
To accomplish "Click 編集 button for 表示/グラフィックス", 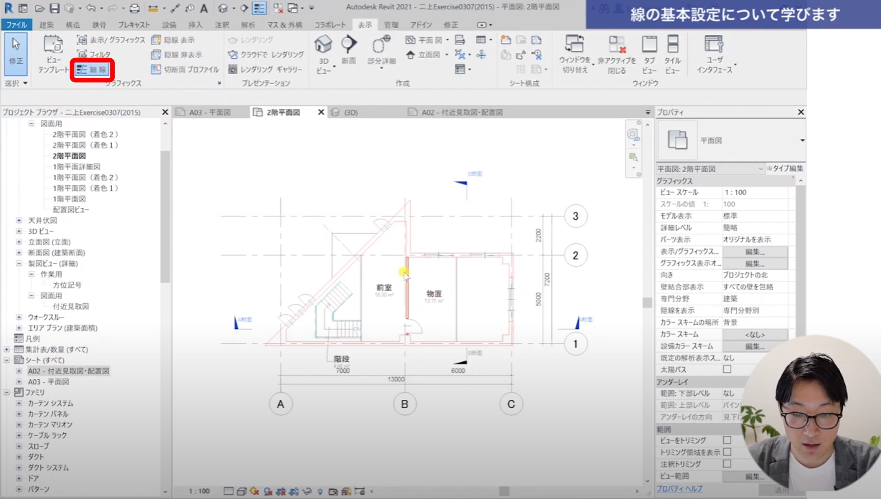I will 754,252.
